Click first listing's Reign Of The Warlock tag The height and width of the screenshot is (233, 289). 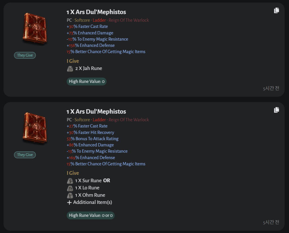pos(129,20)
